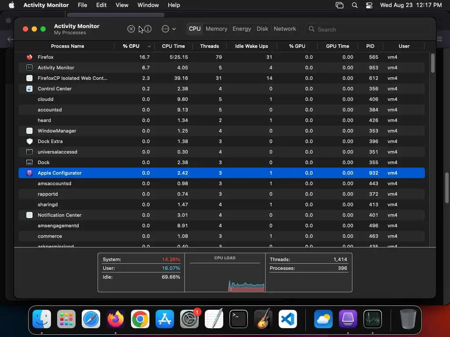450x337 pixels.
Task: Click the Control Center process icon
Action: (x=29, y=89)
